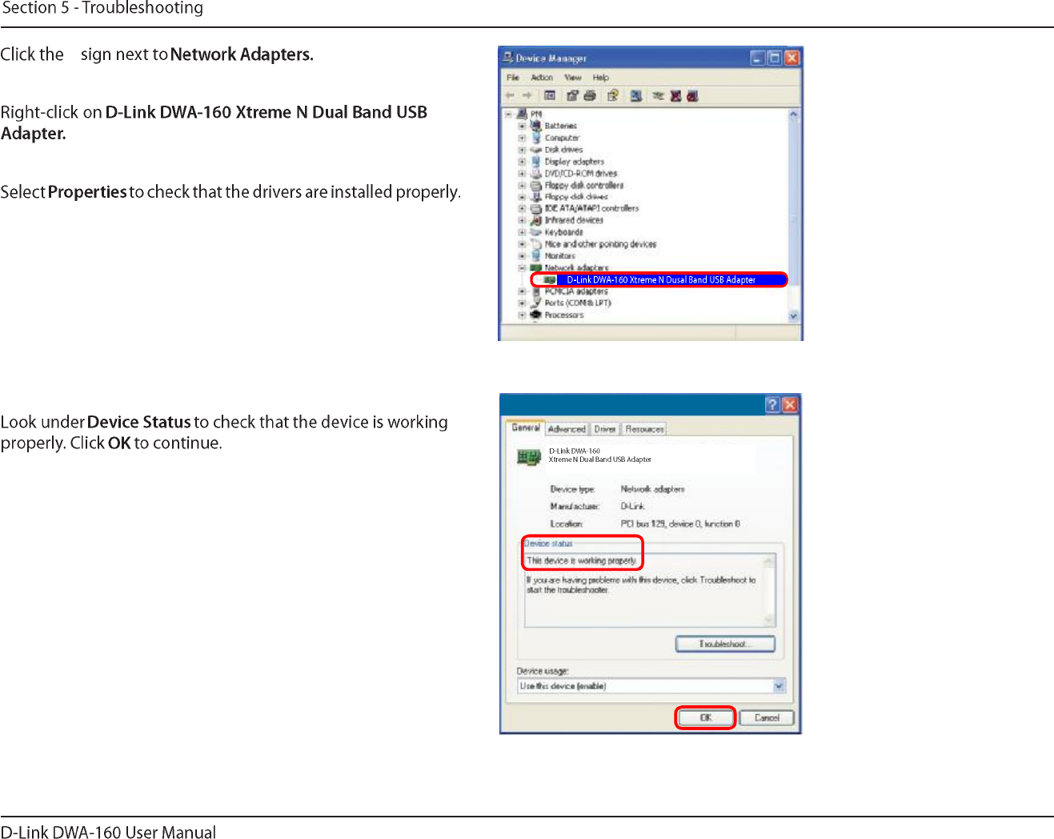Image resolution: width=1054 pixels, height=839 pixels.
Task: Open the Help menu in the menu bar
Action: click(601, 78)
